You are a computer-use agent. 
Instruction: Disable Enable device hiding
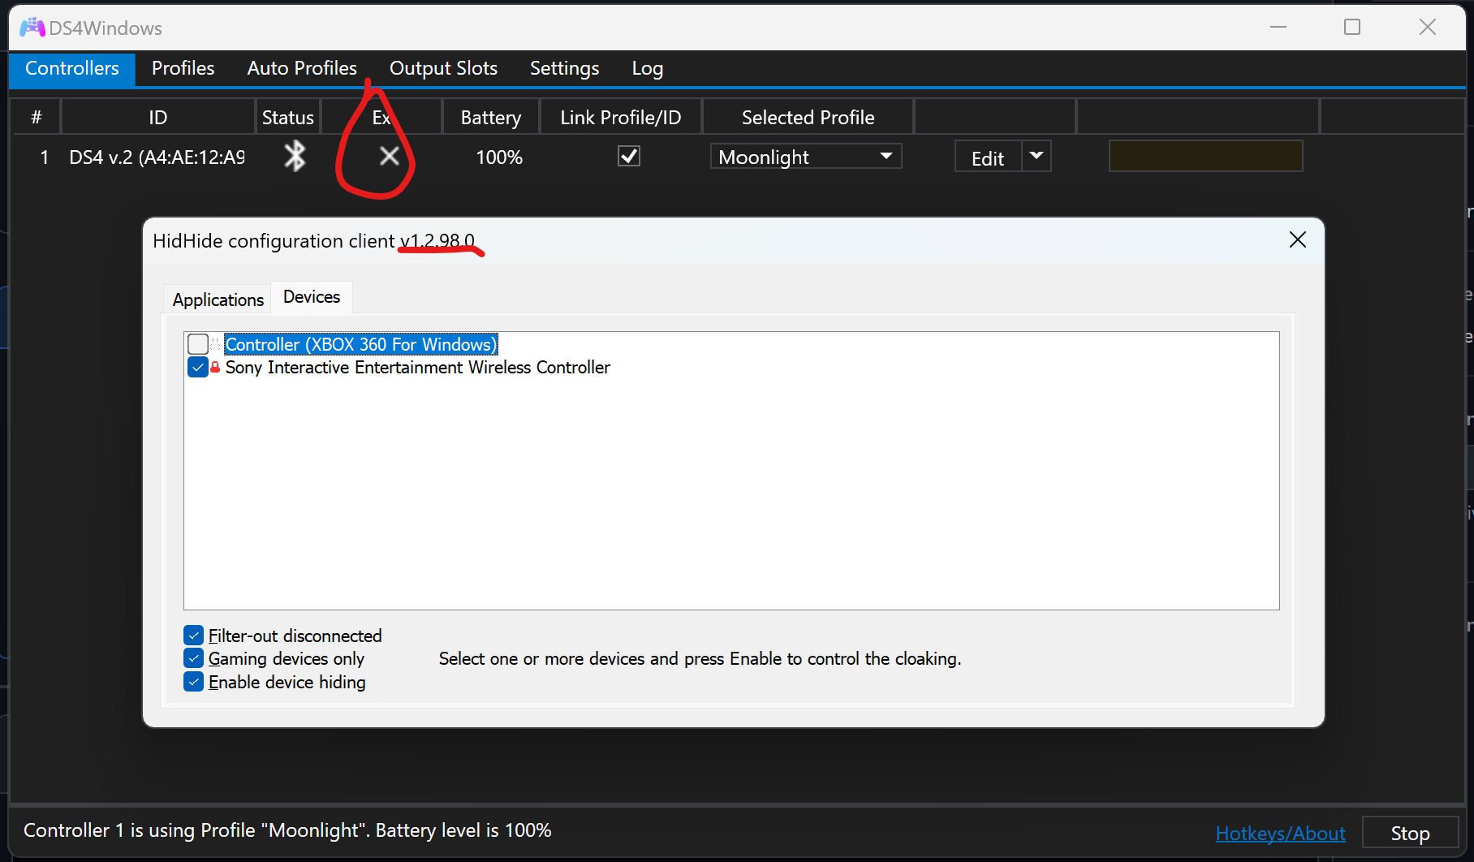coord(193,681)
